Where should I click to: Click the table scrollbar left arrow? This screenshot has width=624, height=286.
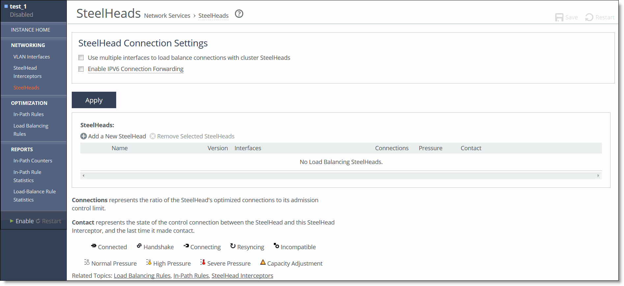click(x=84, y=176)
